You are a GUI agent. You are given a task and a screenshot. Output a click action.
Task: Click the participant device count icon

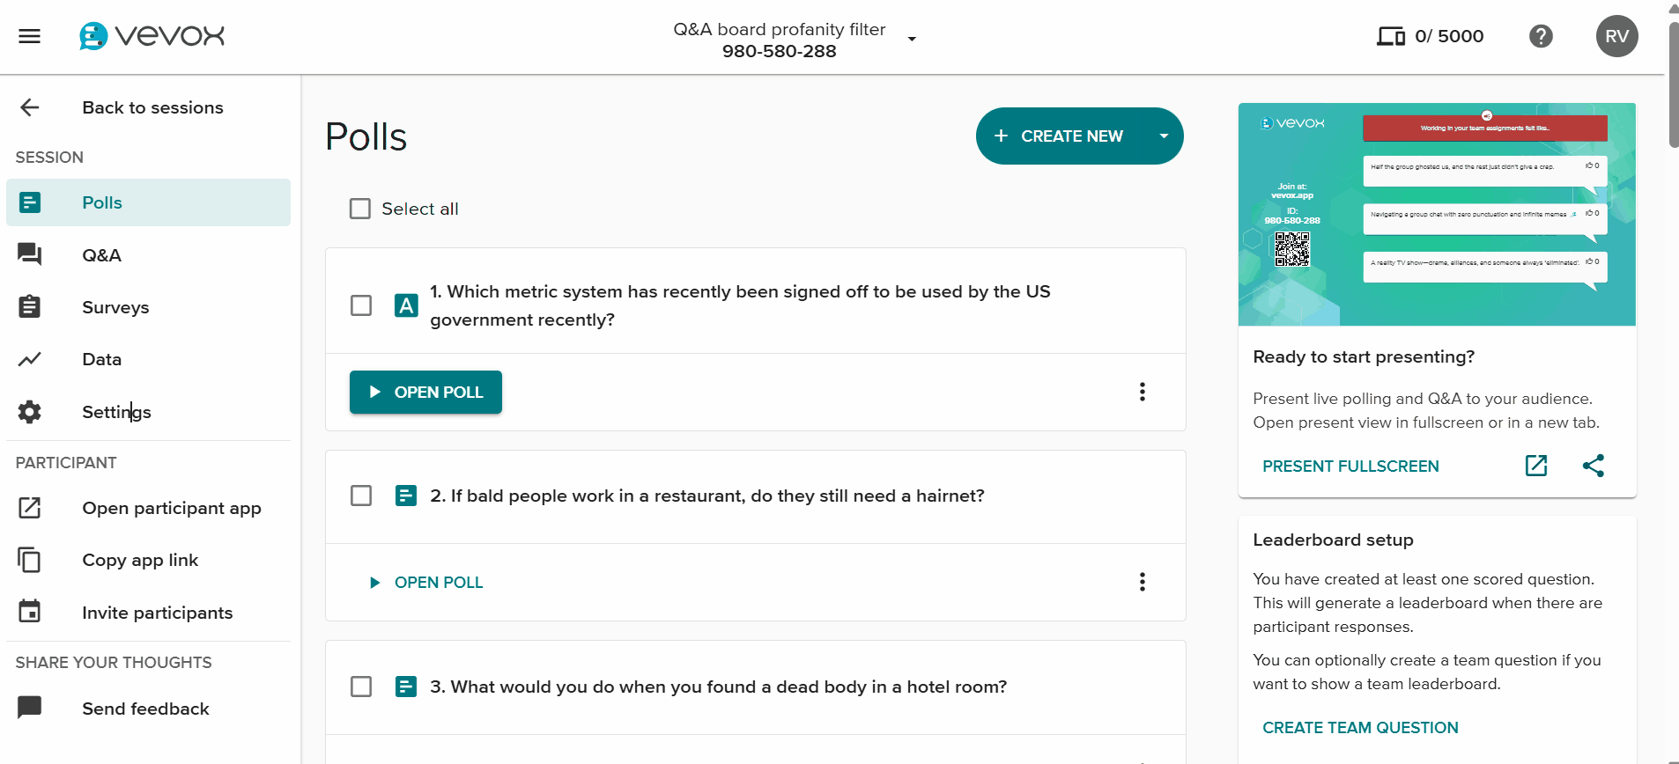1391,36
